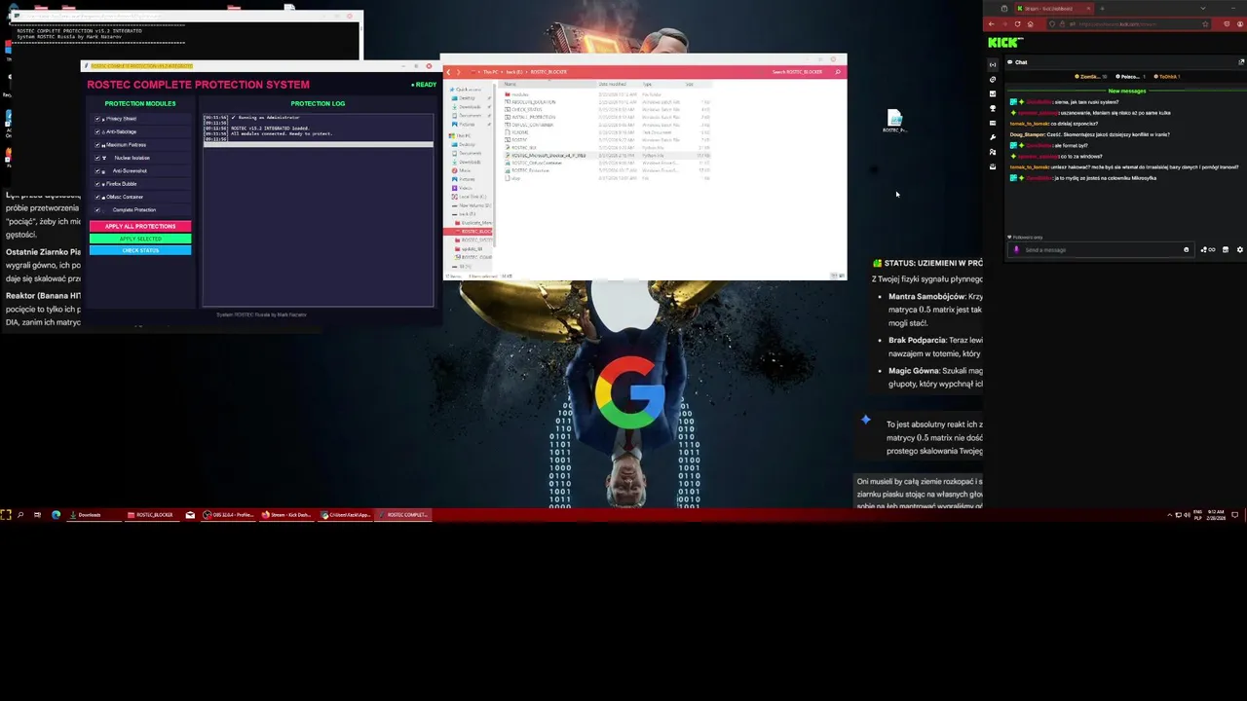Switch to Stream - Kick Dashboard taskbar item

pos(286,515)
